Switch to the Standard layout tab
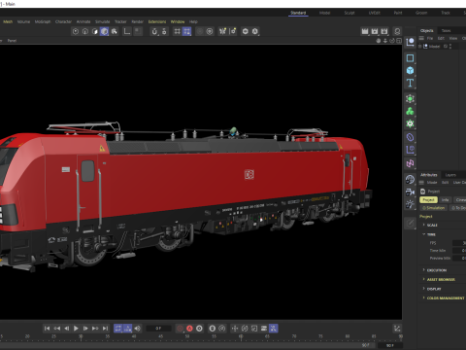 click(x=298, y=13)
